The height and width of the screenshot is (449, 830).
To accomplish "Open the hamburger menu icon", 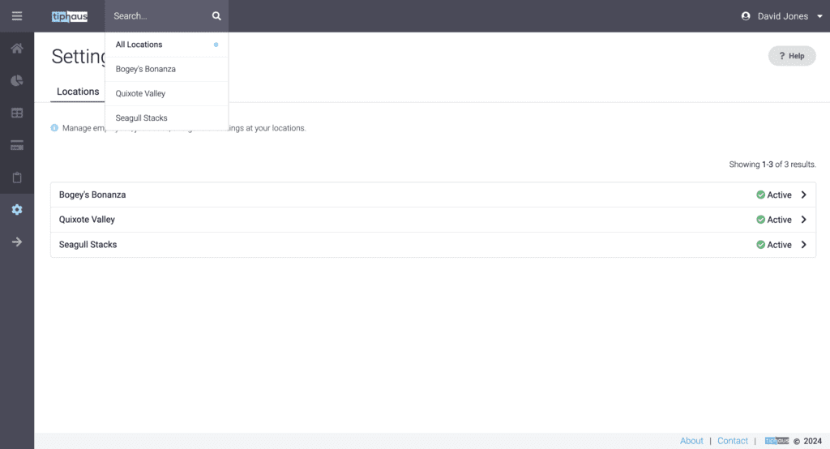I will pos(17,16).
